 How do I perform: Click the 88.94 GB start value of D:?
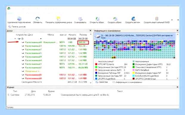pyautogui.click(x=72, y=39)
